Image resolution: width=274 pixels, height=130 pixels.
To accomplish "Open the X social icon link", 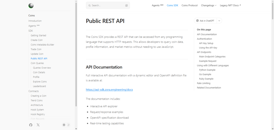I will [38, 125].
